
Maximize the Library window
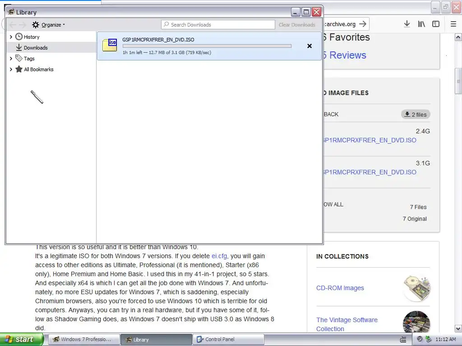(x=306, y=12)
